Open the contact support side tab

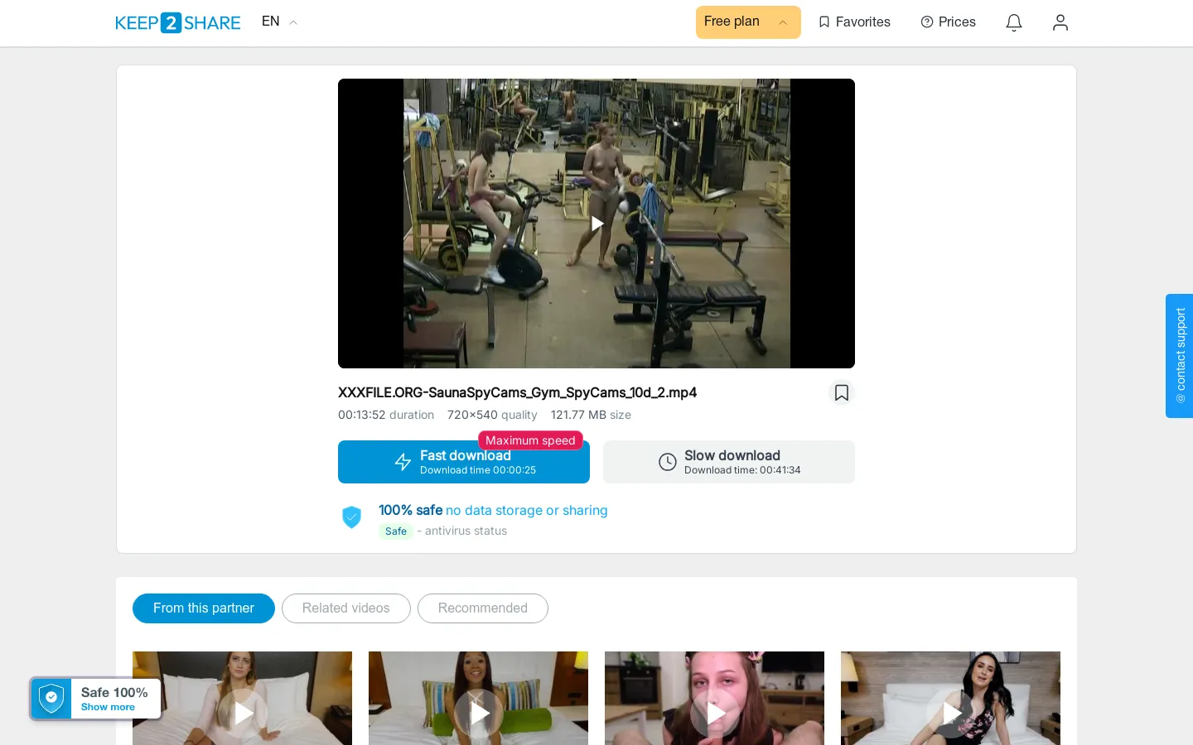coord(1180,356)
